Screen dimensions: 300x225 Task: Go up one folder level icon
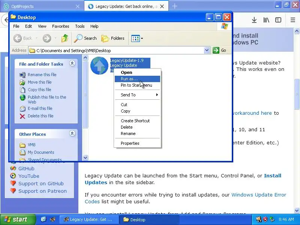point(65,38)
